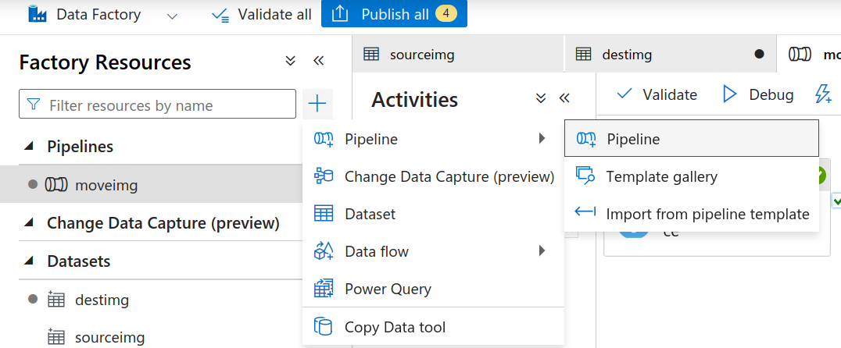
Task: Click the Import from pipeline template arrow icon
Action: (585, 212)
